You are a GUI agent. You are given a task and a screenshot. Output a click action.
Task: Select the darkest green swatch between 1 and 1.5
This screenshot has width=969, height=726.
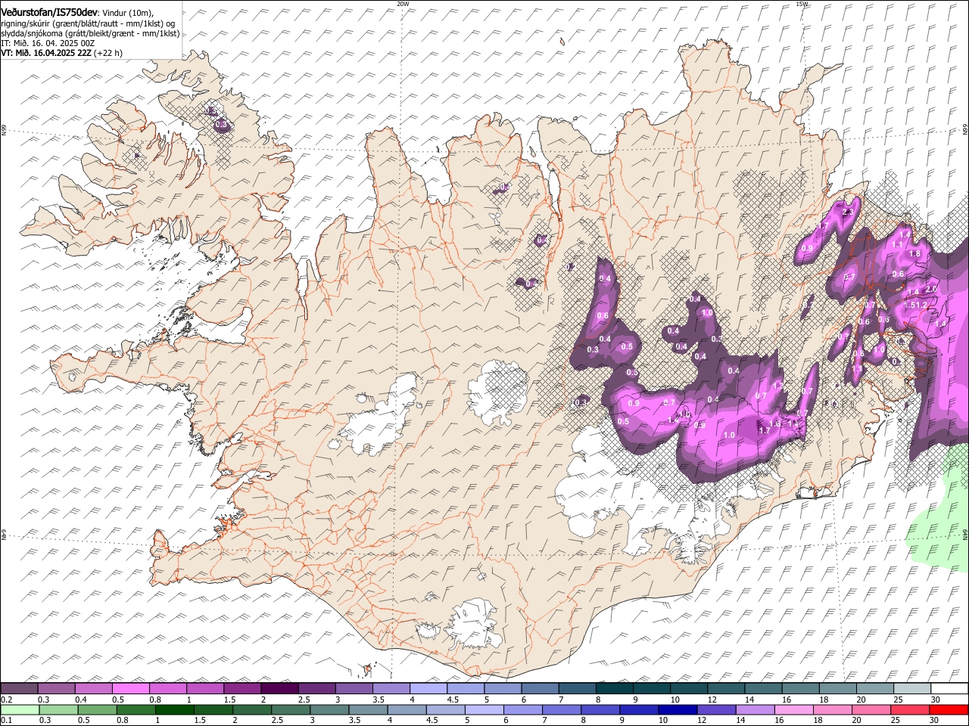(174, 709)
